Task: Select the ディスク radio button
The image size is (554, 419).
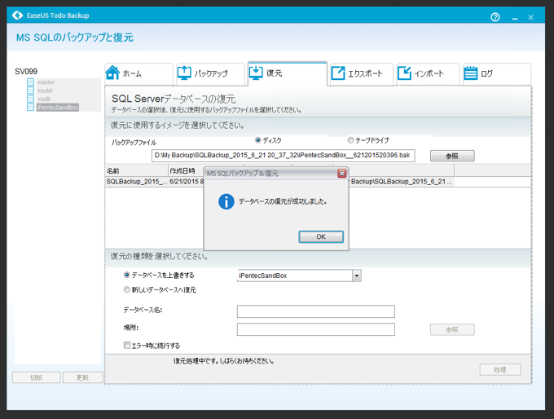Action: (x=258, y=140)
